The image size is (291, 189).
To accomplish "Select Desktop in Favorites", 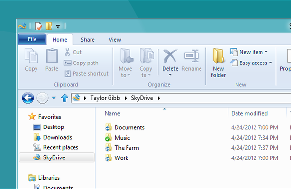I will tap(54, 127).
